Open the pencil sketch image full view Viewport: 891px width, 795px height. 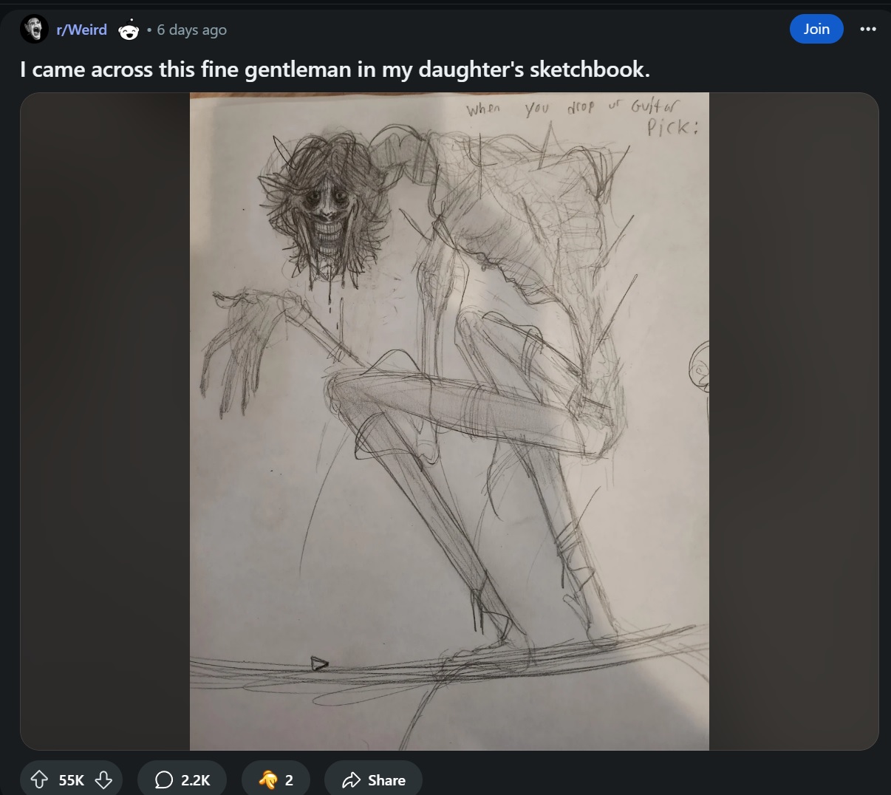pos(449,421)
